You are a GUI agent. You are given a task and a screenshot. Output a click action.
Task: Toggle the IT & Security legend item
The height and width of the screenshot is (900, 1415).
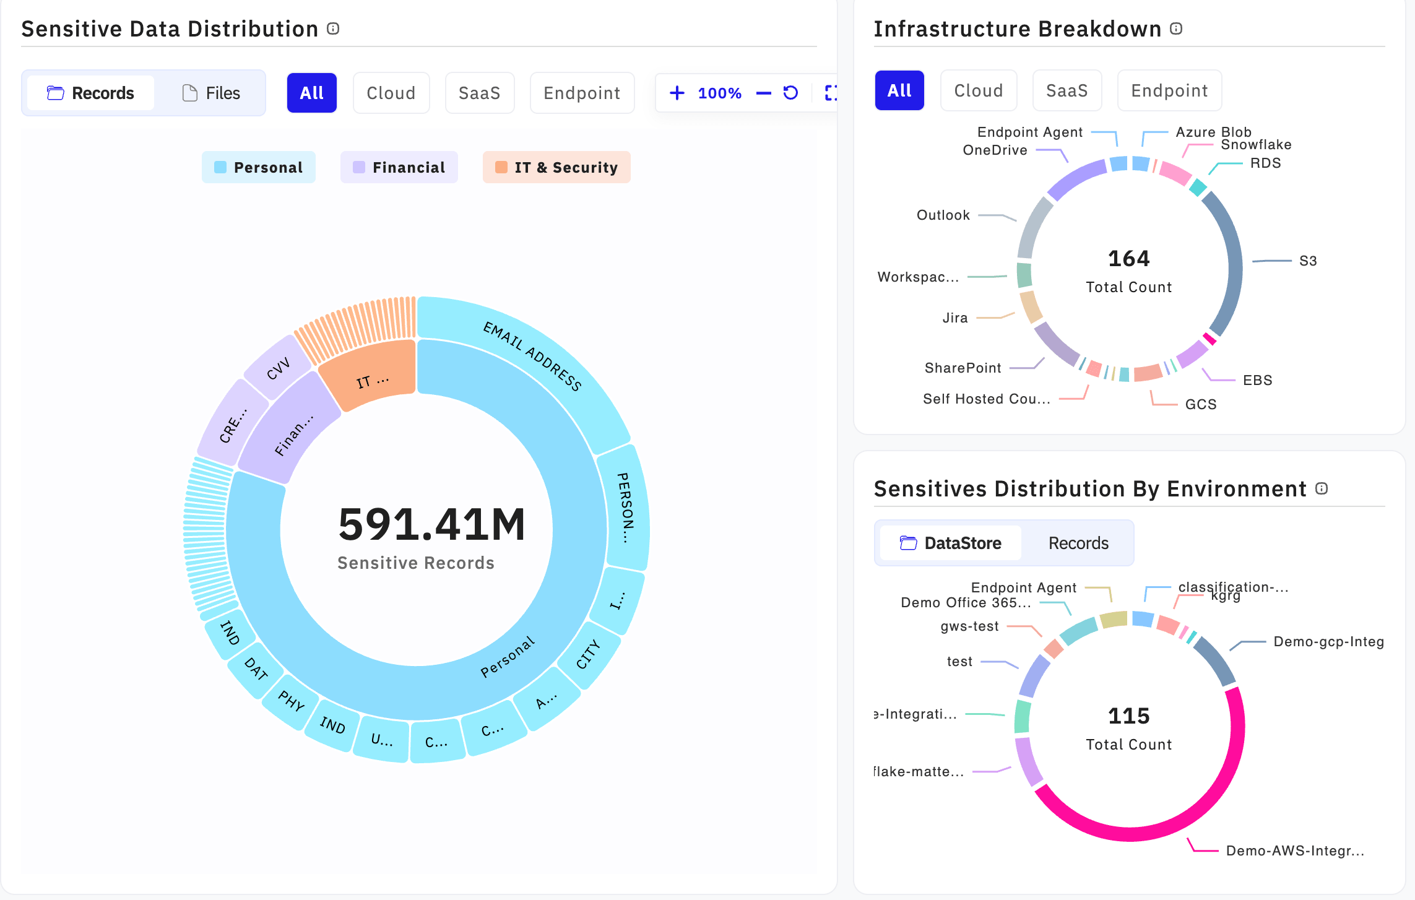[x=556, y=167]
